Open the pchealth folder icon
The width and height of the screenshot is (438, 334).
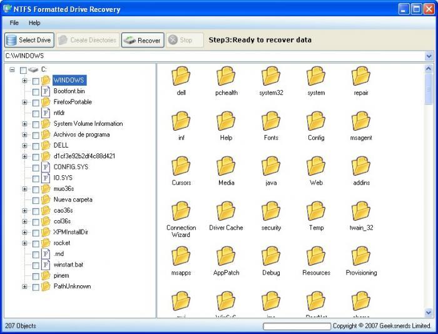click(x=226, y=76)
